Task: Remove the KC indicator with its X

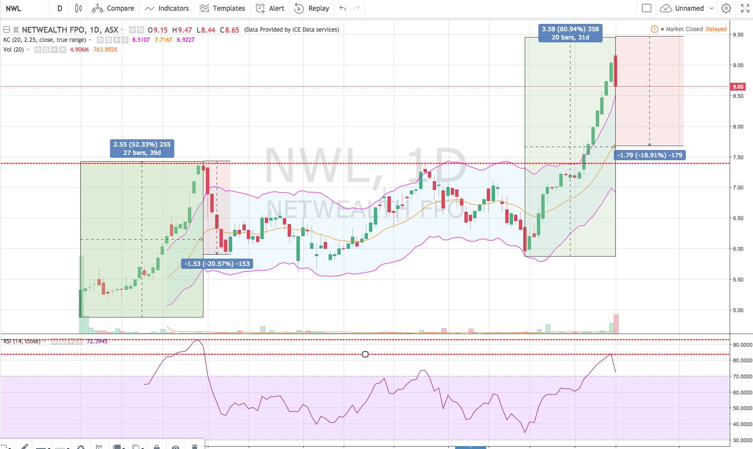Action: coord(125,40)
